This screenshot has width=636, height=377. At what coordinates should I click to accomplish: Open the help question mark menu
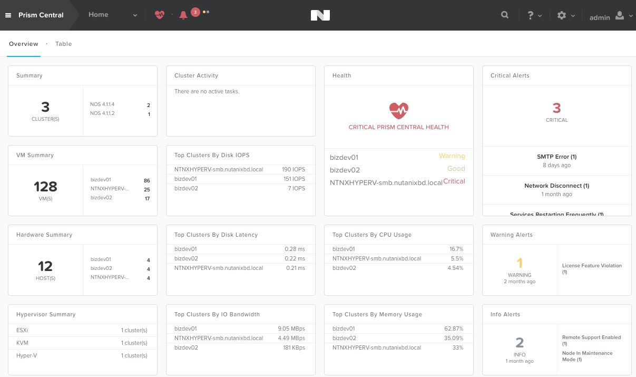coord(534,15)
